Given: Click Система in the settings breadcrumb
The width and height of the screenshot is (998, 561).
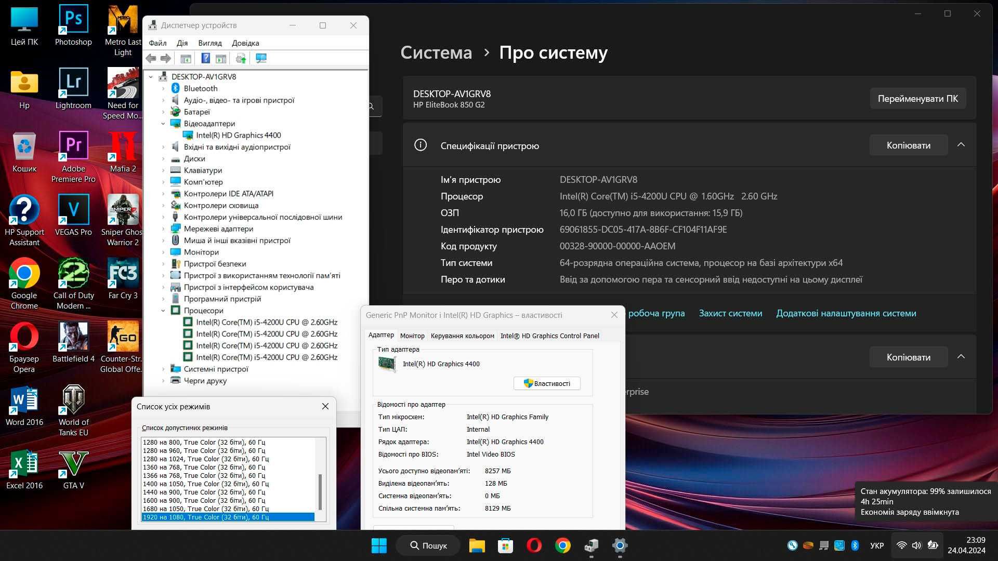Looking at the screenshot, I should click(x=436, y=52).
